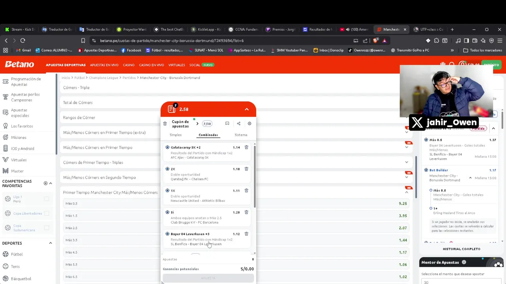Open Mentor de Apuestas info icon
The height and width of the screenshot is (284, 506).
click(x=464, y=262)
